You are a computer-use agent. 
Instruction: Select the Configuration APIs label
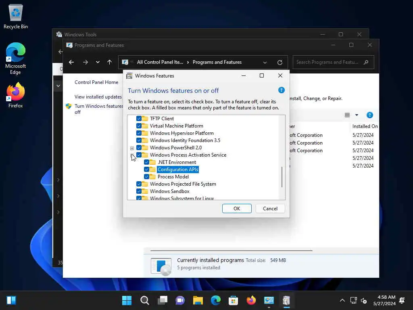[x=178, y=170]
